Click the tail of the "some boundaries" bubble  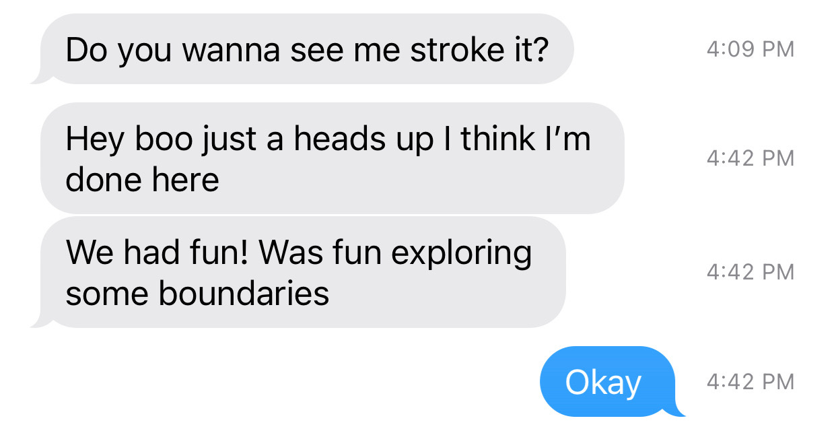[42, 320]
